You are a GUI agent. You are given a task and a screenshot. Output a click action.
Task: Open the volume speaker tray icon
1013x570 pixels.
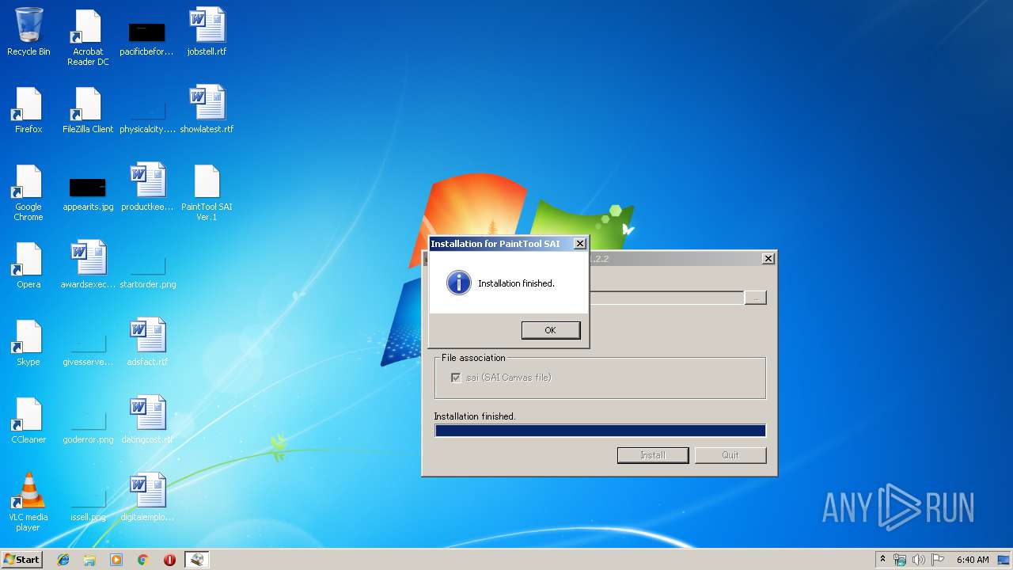pos(919,560)
